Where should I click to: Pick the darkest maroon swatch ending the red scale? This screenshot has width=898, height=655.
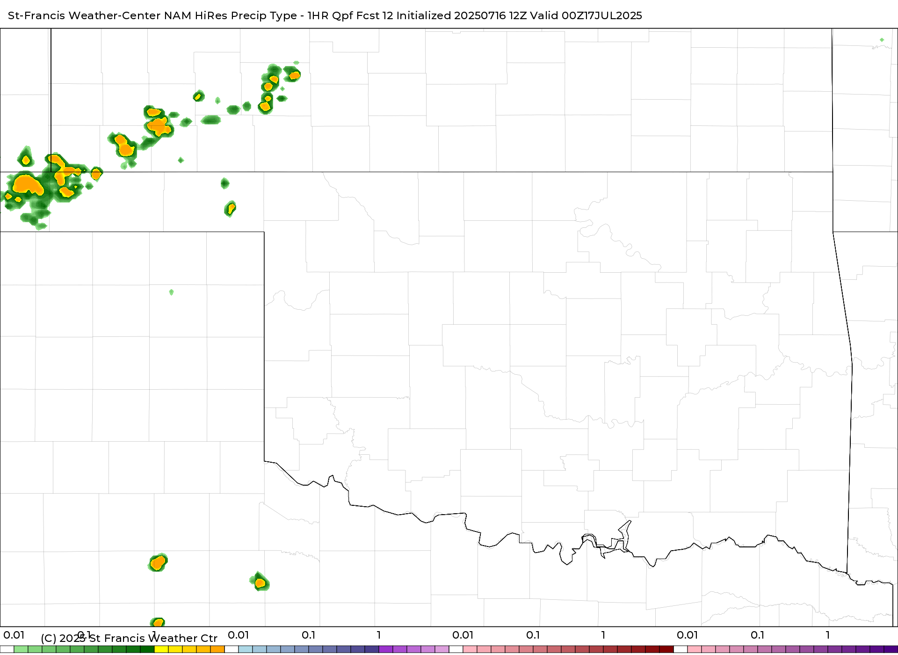(x=666, y=649)
